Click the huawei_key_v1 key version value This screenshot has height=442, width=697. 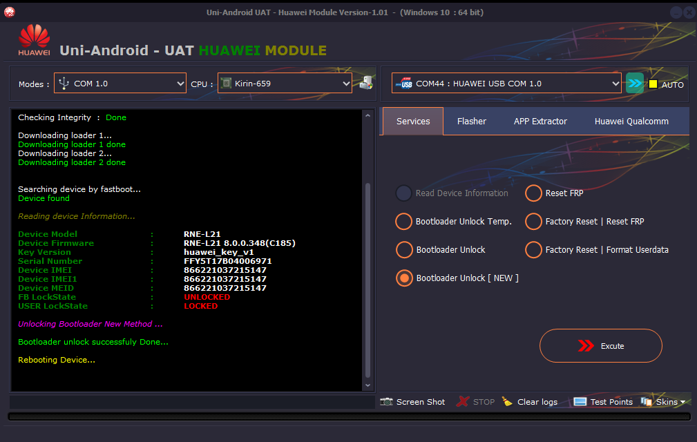pos(219,252)
